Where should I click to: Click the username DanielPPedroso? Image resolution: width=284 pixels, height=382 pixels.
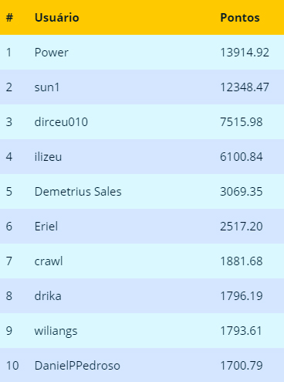click(77, 366)
